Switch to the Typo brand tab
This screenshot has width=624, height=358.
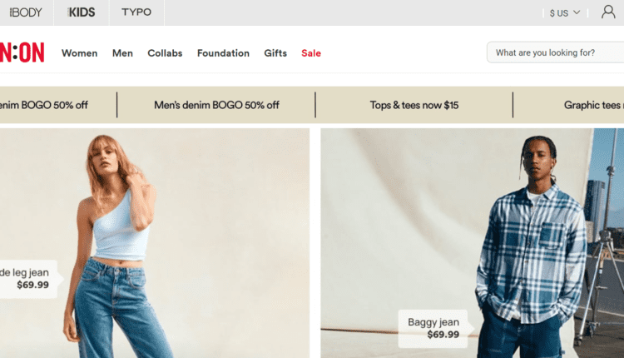point(136,12)
